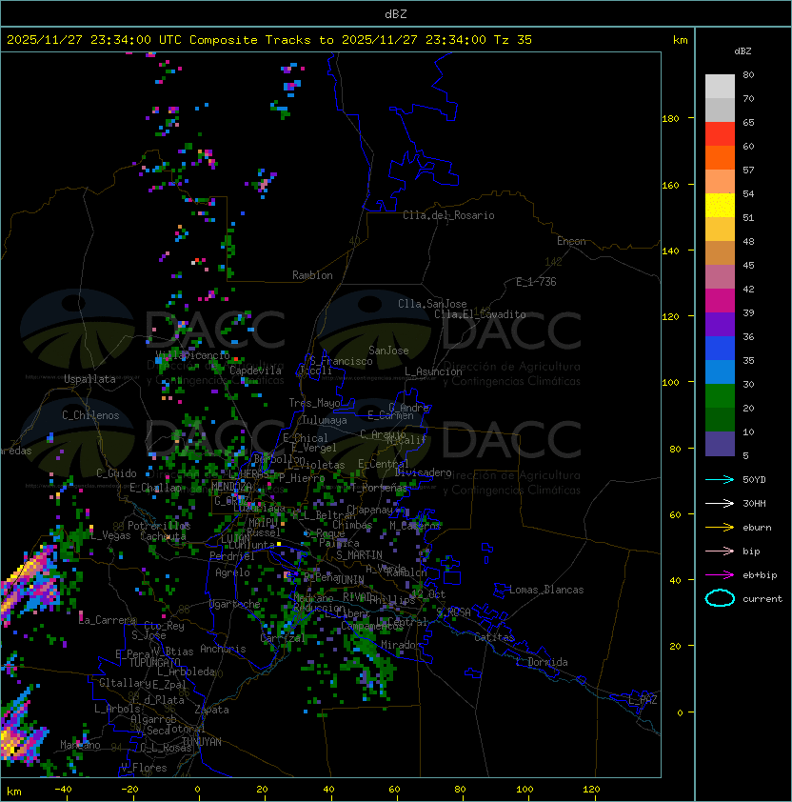Select light blue swatch between 35 and 30
The image size is (792, 802).
point(720,371)
